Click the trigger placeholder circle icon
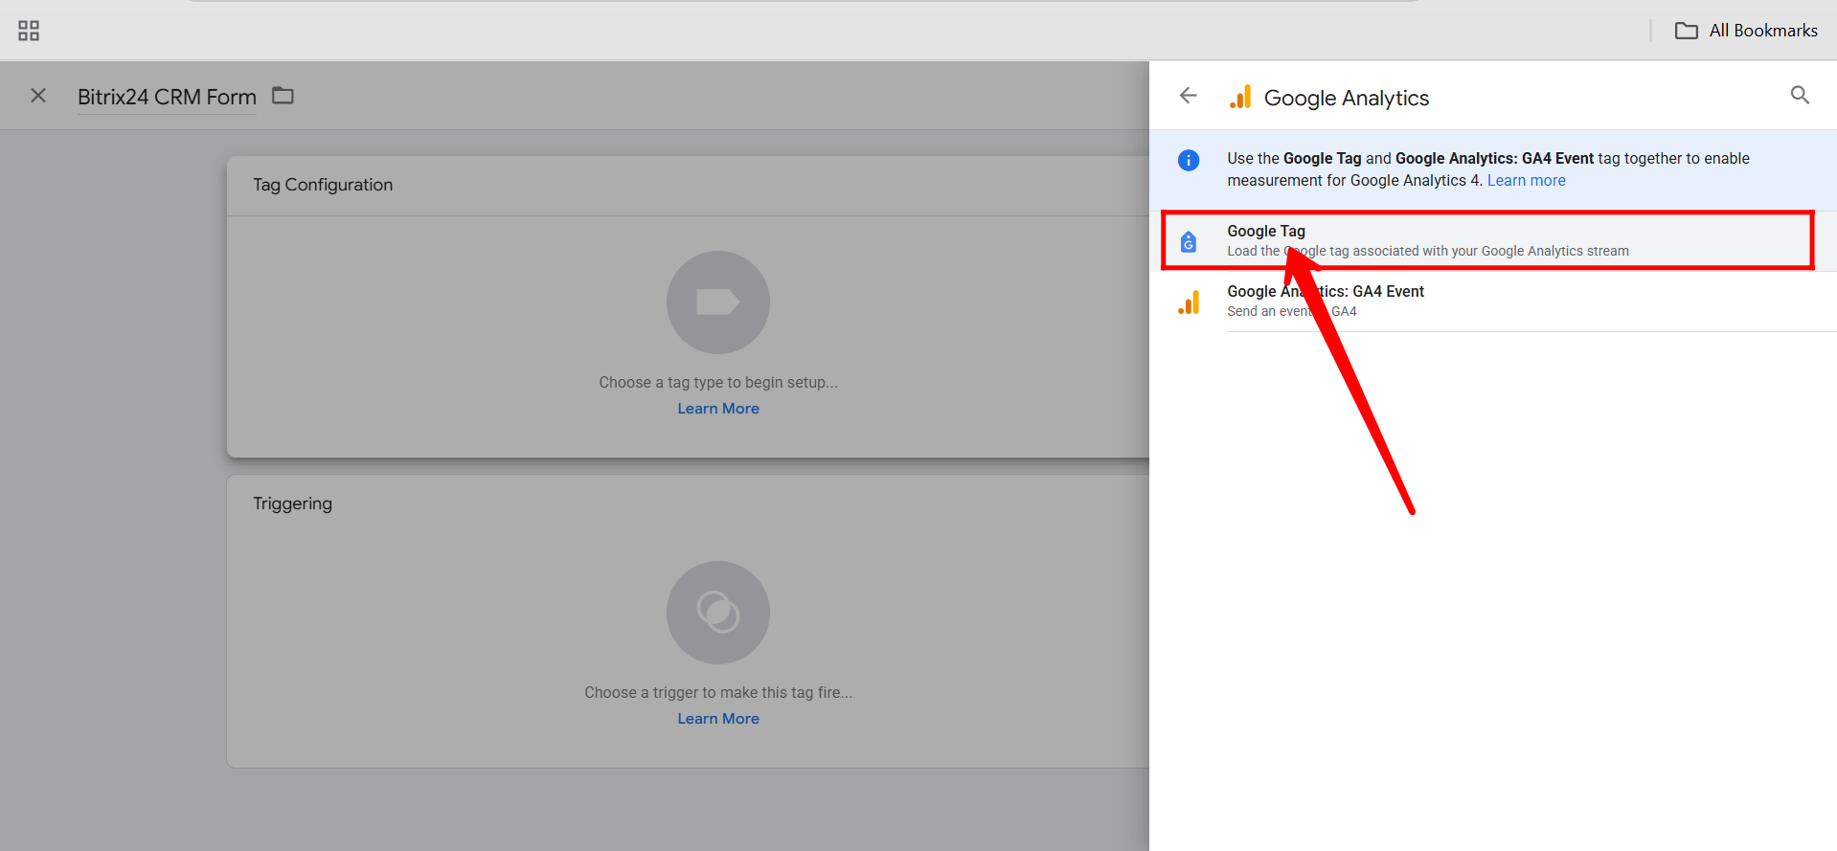This screenshot has height=851, width=1837. tap(718, 613)
